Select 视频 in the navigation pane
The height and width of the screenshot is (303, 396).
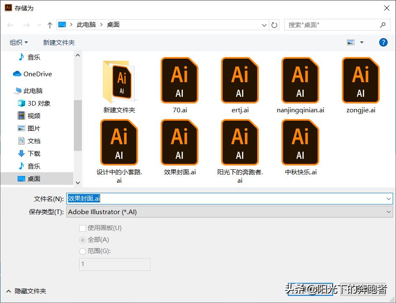33,116
